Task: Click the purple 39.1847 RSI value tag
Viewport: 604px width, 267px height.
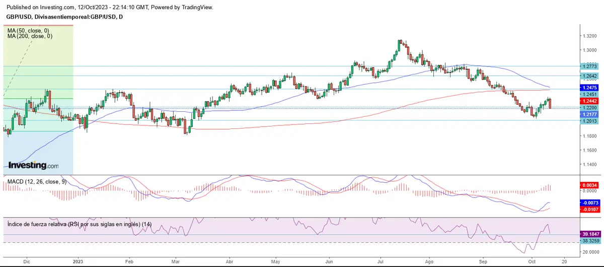Action: [589, 234]
